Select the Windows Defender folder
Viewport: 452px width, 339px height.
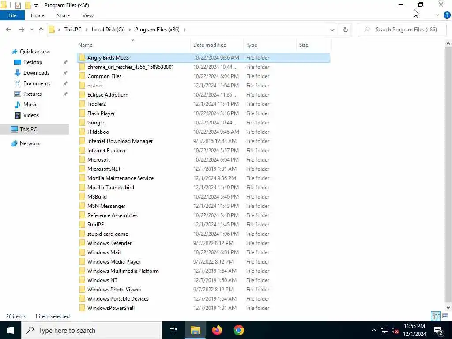[x=203, y=243]
